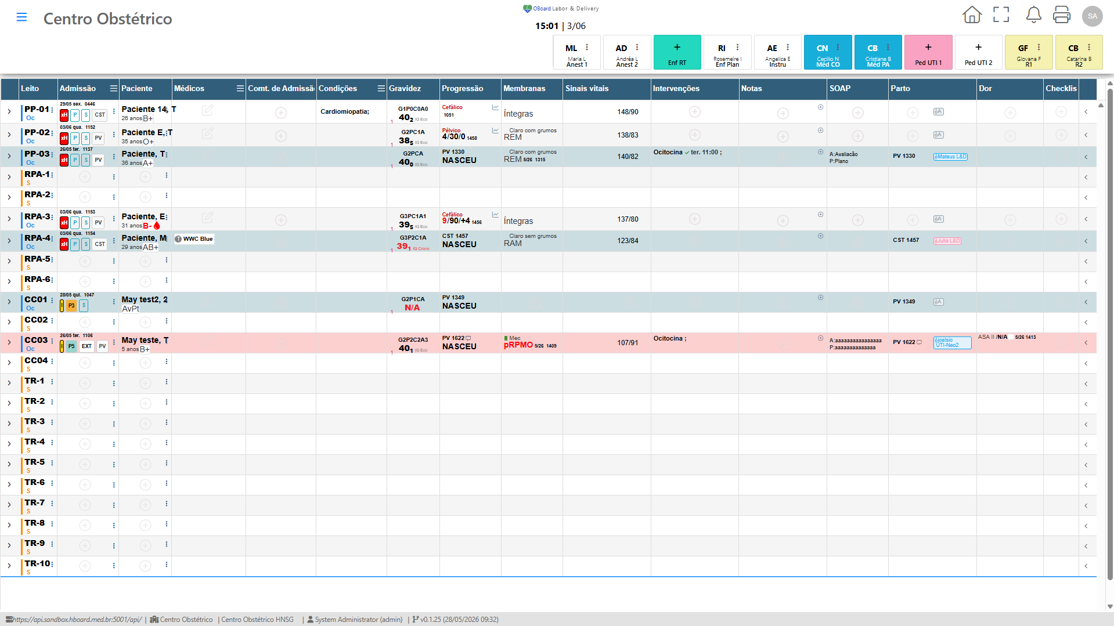Add dor entry for PP-01
This screenshot has height=626, width=1114.
[1010, 113]
